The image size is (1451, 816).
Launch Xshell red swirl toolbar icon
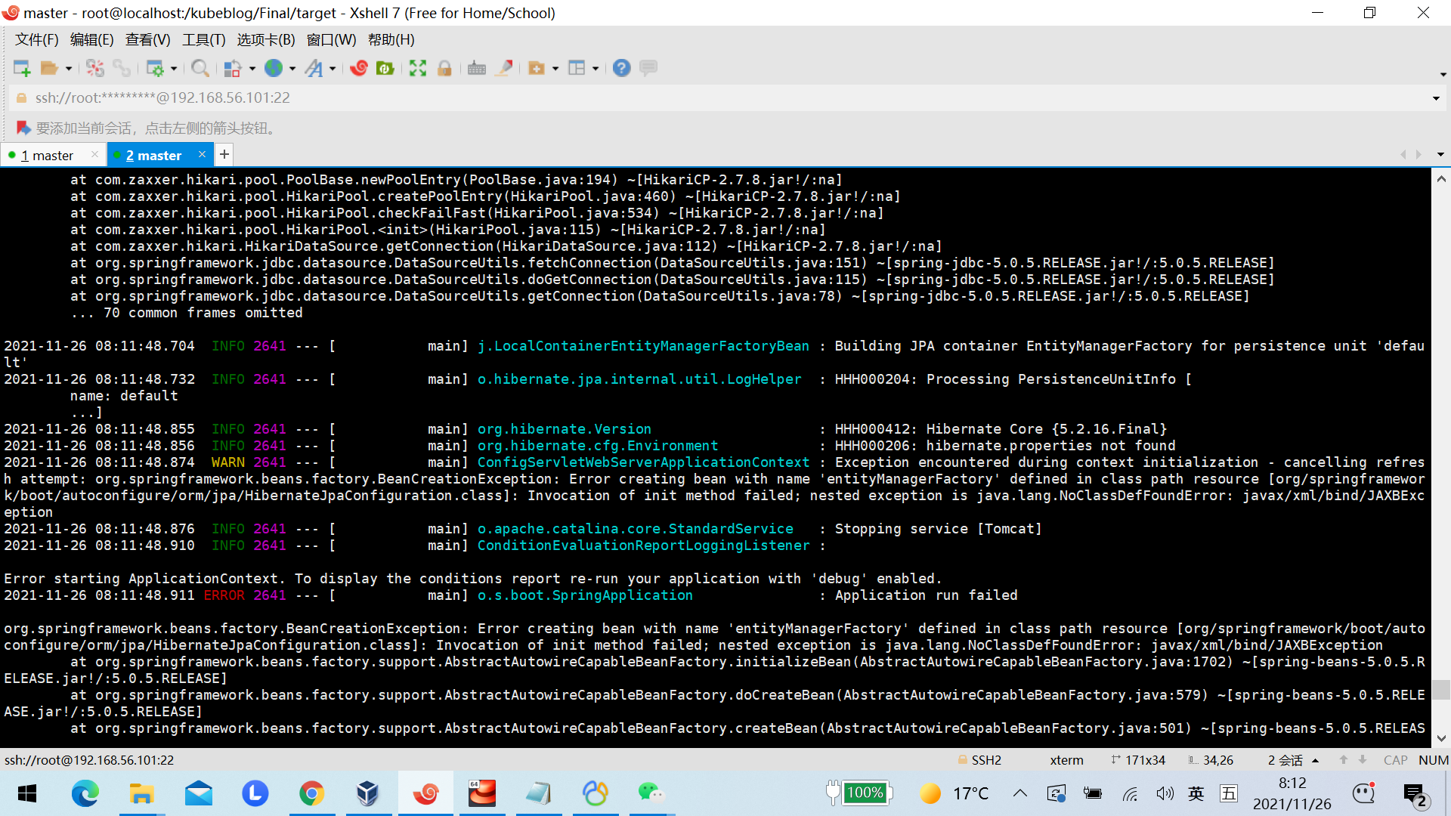(359, 68)
